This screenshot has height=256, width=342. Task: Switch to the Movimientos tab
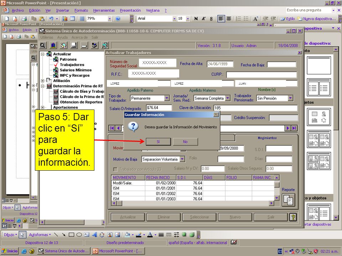267,138
